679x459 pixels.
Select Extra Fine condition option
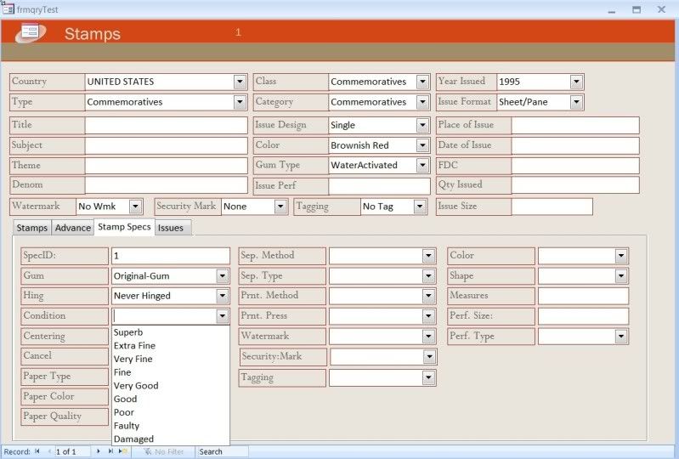(171, 346)
